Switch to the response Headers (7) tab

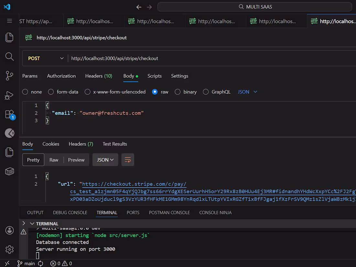tap(81, 144)
